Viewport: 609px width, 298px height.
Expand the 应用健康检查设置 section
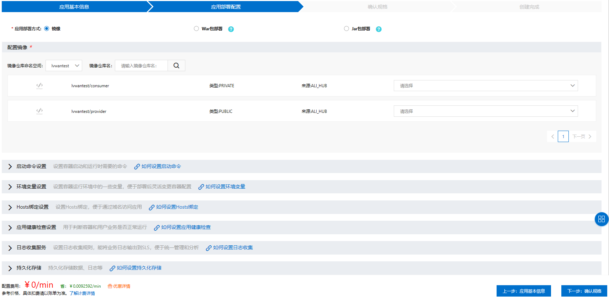pyautogui.click(x=10, y=228)
